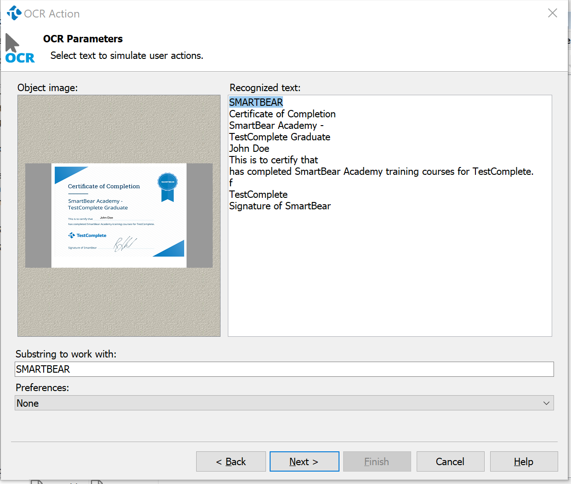Click the blue ribbon badge on the certificate
This screenshot has height=484, width=571.
pyautogui.click(x=168, y=186)
